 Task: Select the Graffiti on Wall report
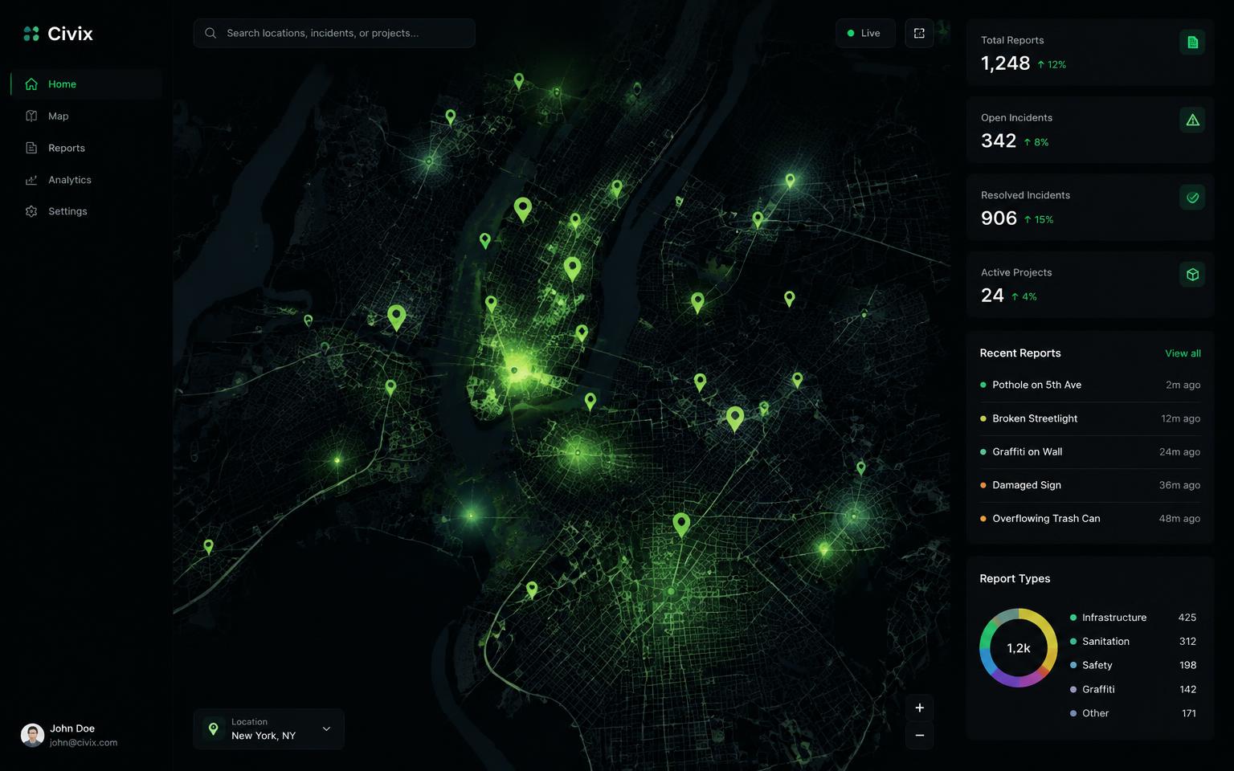click(1090, 452)
